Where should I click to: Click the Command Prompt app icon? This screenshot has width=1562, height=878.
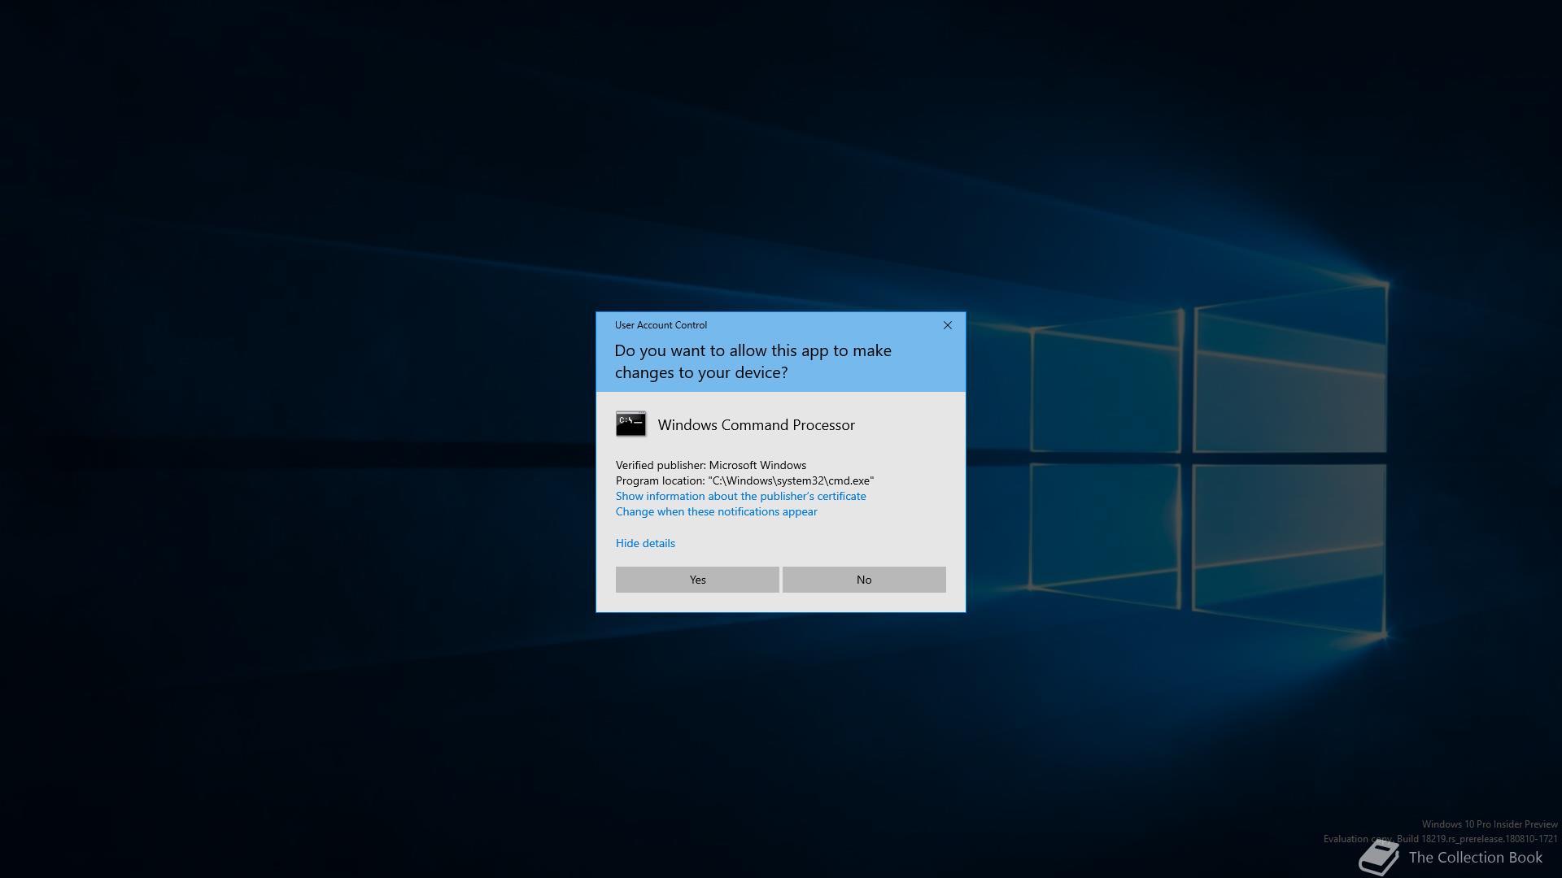(631, 424)
